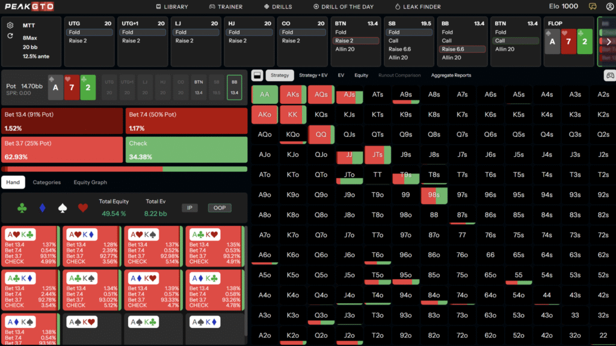The height and width of the screenshot is (346, 616).
Task: Select the green Check action box
Action: [187, 150]
